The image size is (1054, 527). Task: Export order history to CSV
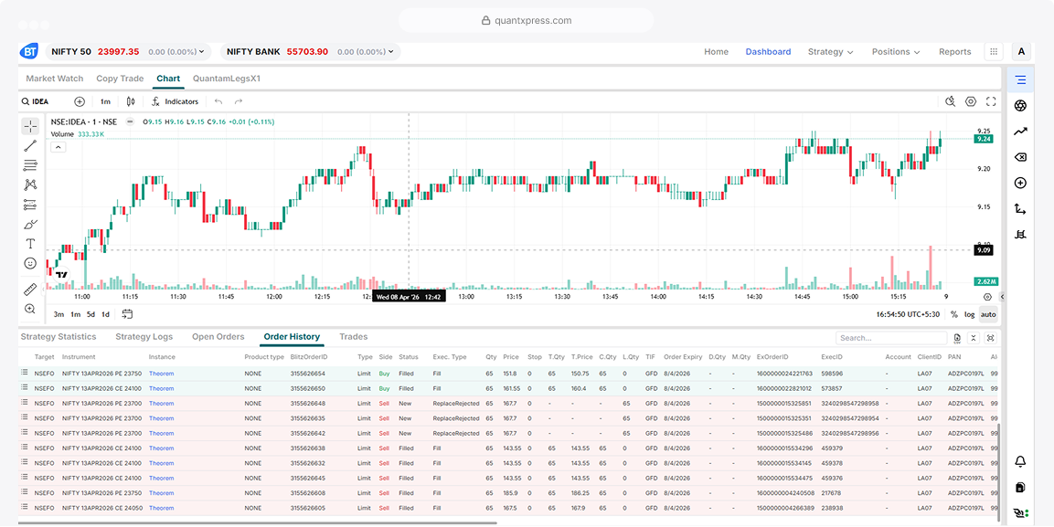[957, 338]
